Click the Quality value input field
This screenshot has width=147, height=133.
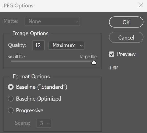pos(39,45)
